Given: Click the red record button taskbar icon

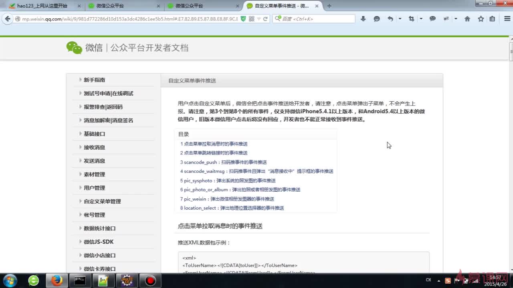Looking at the screenshot, I should (x=150, y=280).
